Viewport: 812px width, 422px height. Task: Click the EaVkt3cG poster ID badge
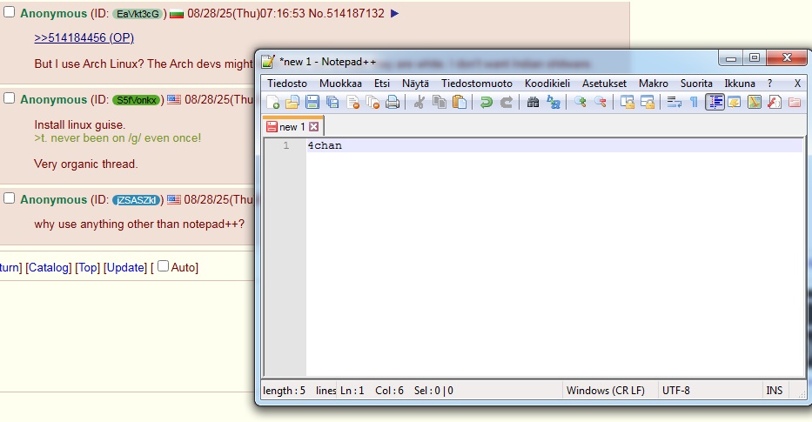click(x=138, y=14)
